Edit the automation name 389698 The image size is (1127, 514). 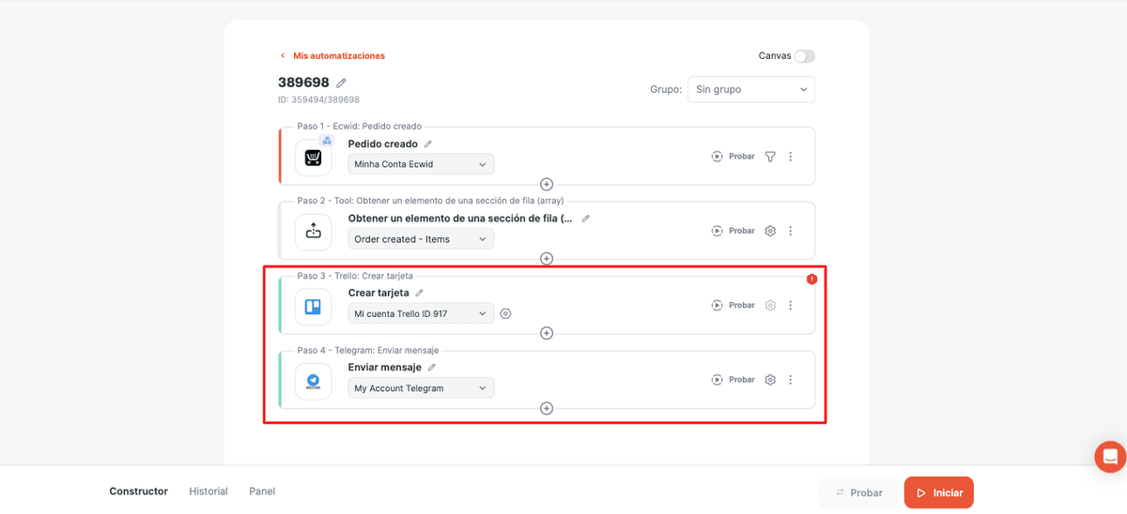point(341,83)
